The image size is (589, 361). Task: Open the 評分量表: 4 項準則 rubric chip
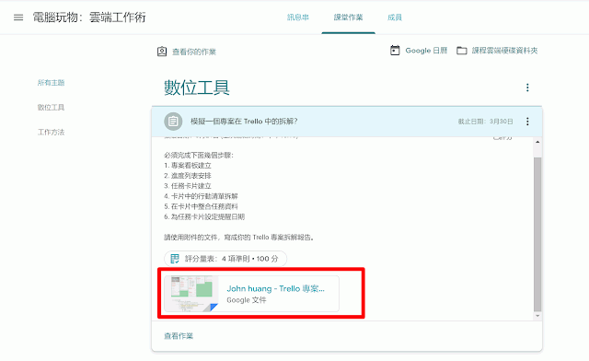click(225, 259)
